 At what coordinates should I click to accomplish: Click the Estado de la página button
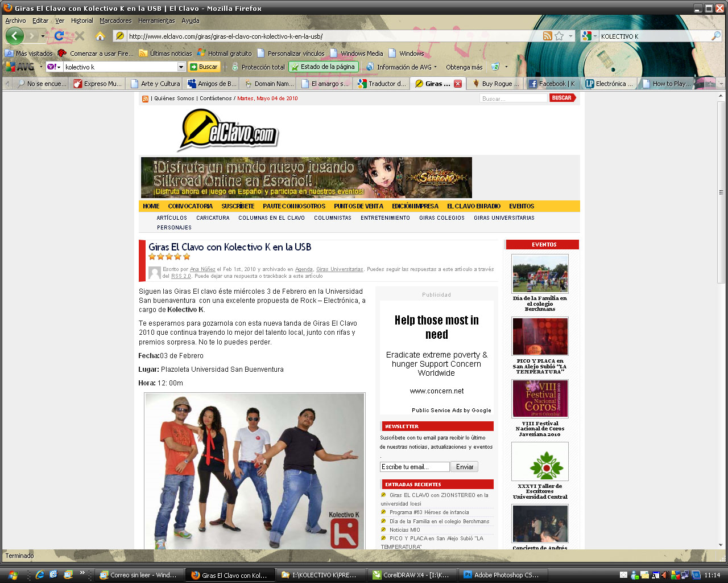[x=324, y=67]
